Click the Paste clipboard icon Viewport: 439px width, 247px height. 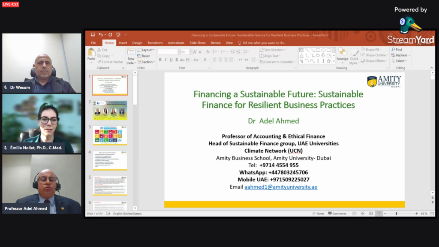91,53
